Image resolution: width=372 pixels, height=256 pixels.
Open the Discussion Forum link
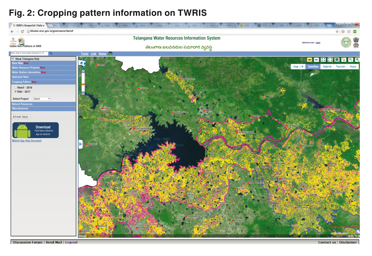pyautogui.click(x=28, y=242)
